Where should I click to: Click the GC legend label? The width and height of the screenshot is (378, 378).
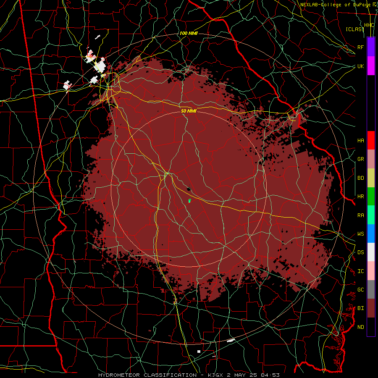coord(360,289)
